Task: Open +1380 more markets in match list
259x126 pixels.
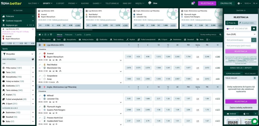Action: point(218,57)
